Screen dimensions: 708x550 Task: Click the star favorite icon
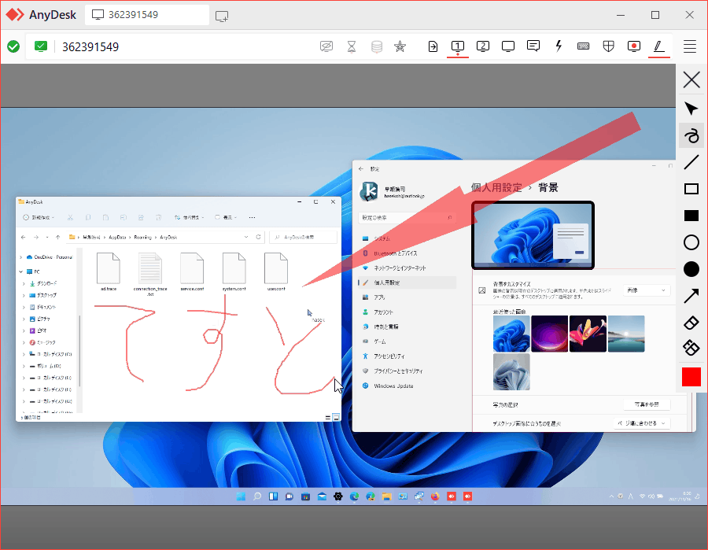400,46
